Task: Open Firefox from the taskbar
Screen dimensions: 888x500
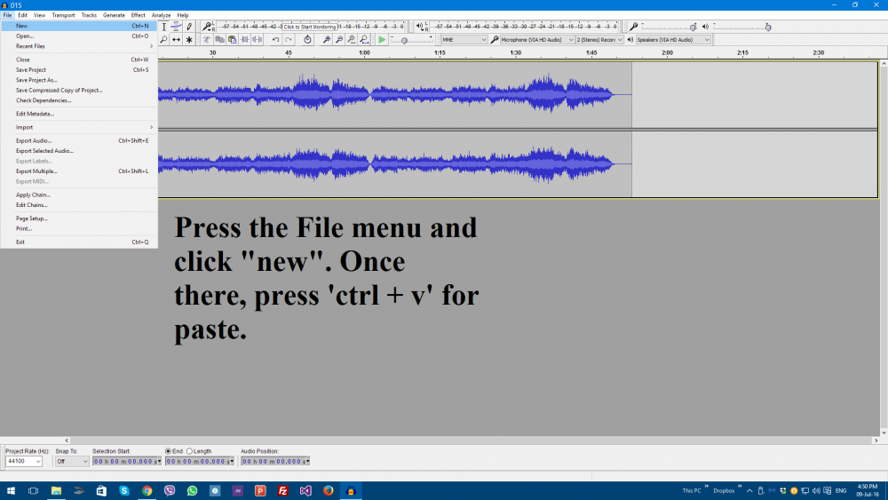Action: (x=328, y=491)
